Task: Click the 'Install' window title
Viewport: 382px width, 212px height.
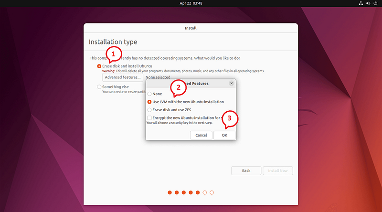Action: (x=191, y=28)
